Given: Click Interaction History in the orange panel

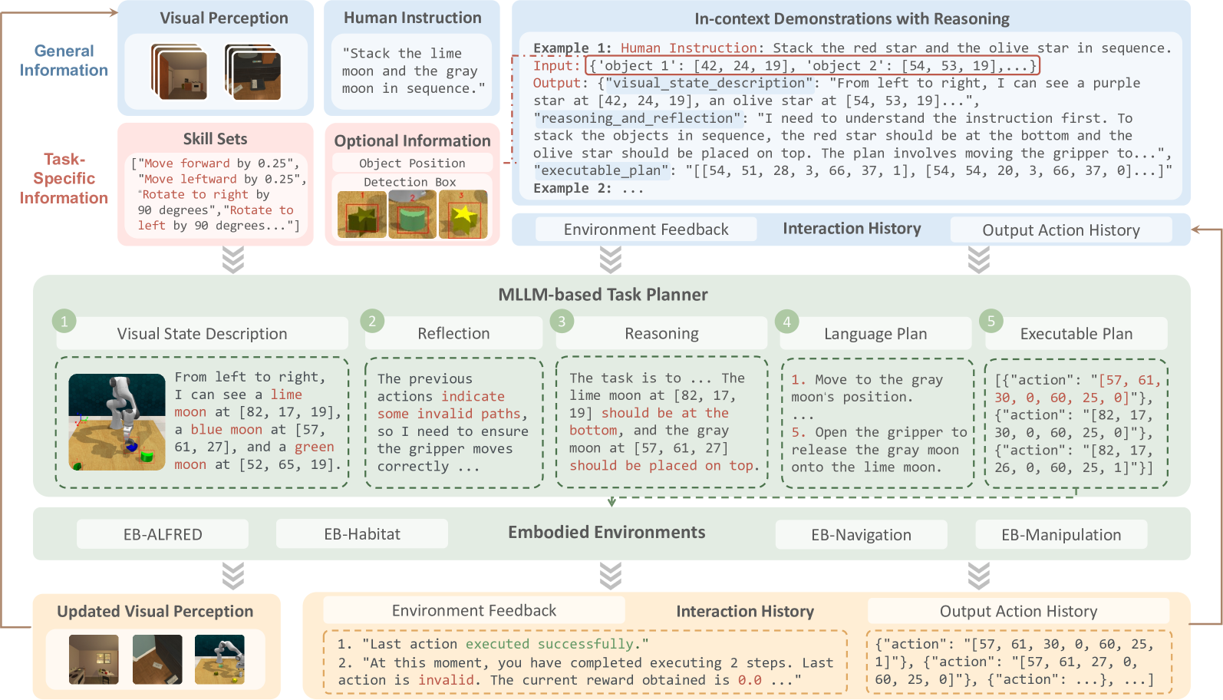Looking at the screenshot, I should click(745, 612).
